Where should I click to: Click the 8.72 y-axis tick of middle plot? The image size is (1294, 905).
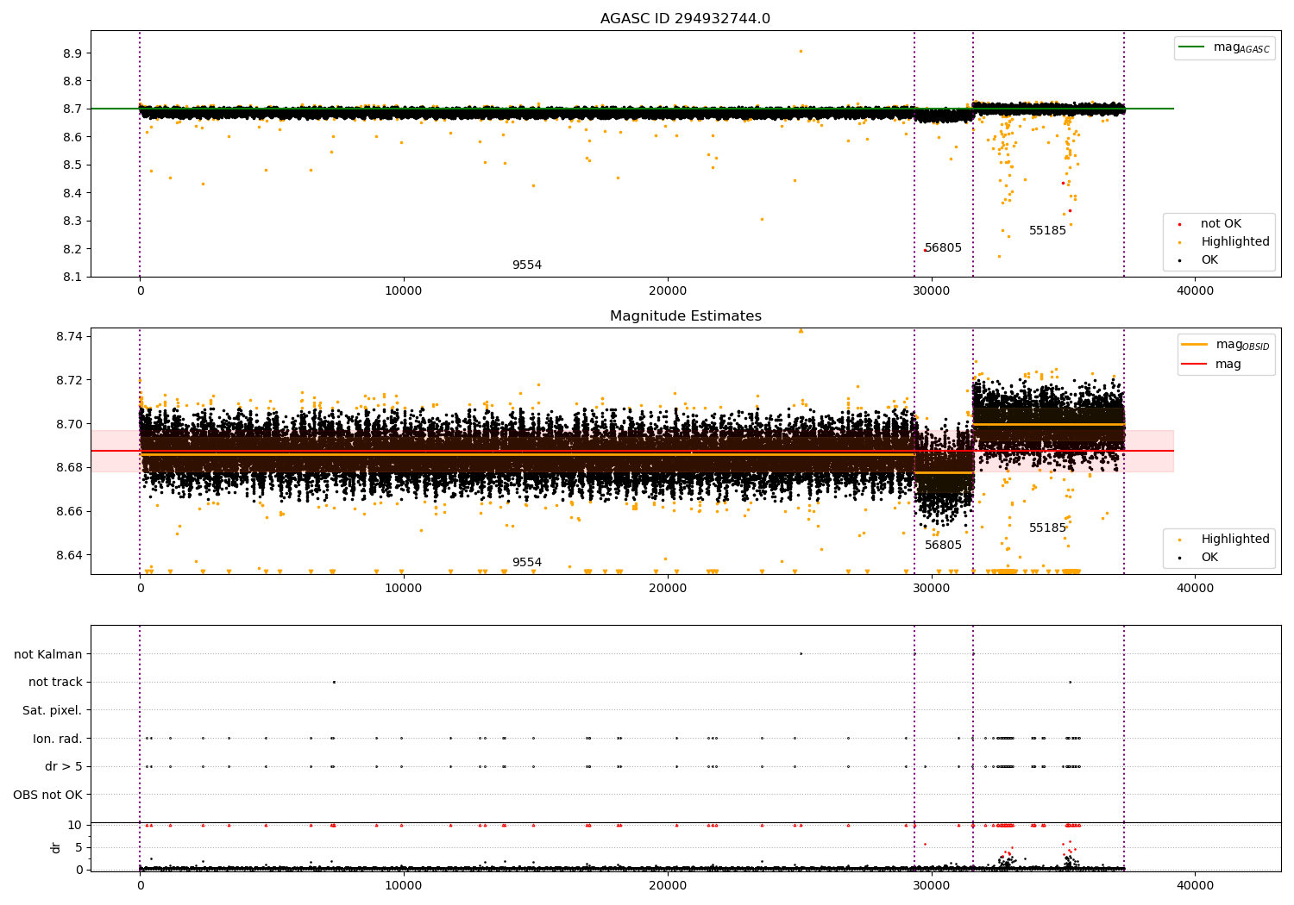(69, 380)
